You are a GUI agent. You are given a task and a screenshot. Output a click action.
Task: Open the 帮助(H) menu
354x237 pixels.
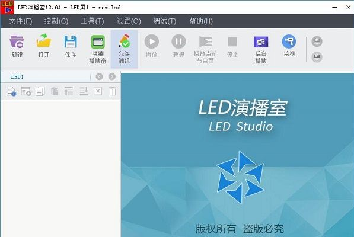coord(201,21)
